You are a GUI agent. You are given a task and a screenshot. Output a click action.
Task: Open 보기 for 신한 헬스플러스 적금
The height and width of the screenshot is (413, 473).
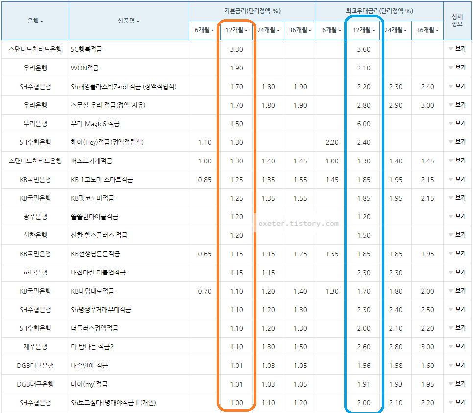[457, 235]
